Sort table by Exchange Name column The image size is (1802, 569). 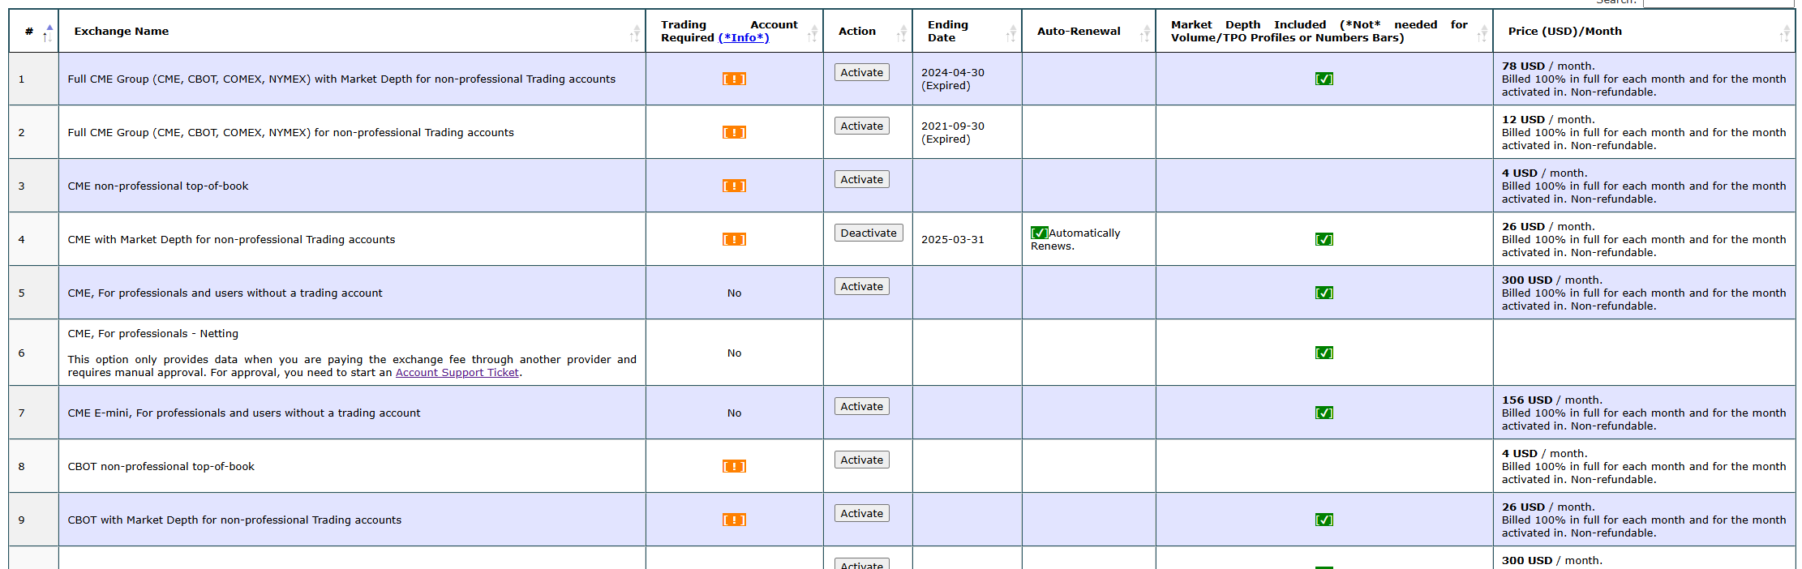[x=352, y=31]
